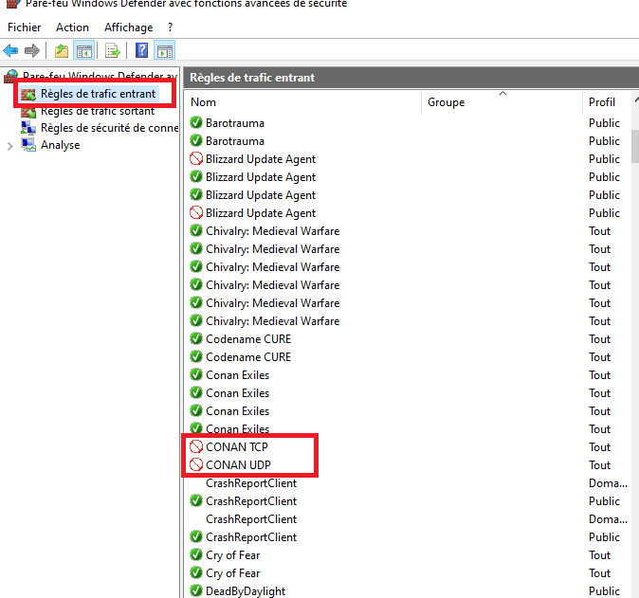Open the Affichage menu
The height and width of the screenshot is (598, 639).
click(x=128, y=27)
